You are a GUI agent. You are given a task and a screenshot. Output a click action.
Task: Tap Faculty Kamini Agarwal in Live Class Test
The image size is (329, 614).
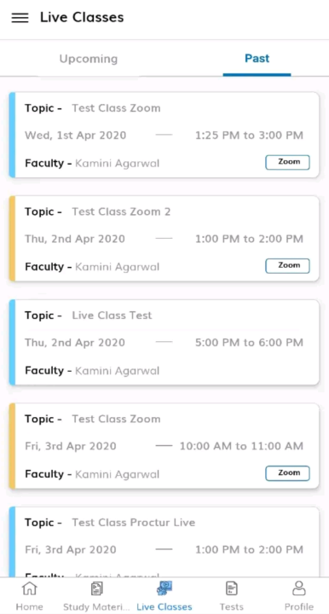coord(92,370)
